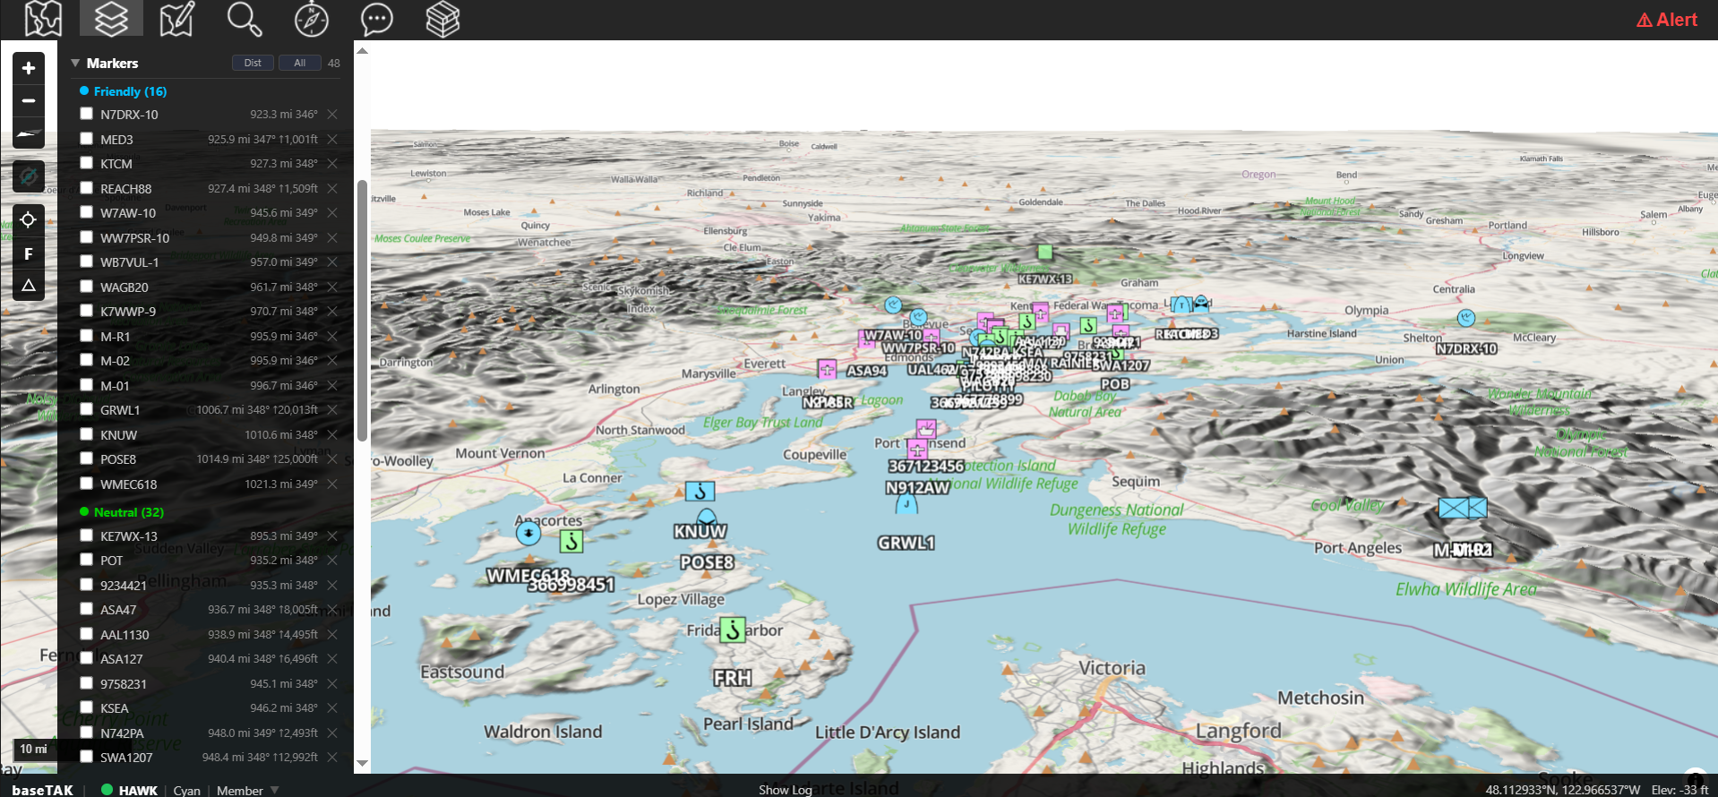Click the HAWK callsign in status bar
This screenshot has height=797, width=1718.
138,790
